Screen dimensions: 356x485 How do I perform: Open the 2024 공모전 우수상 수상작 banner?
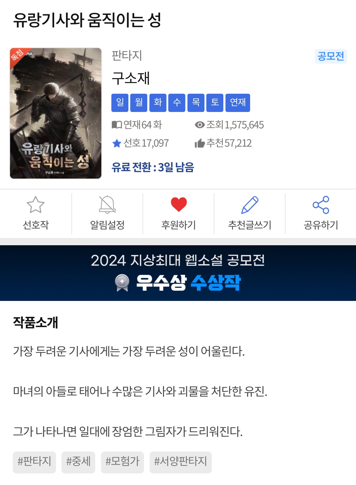pos(178,273)
